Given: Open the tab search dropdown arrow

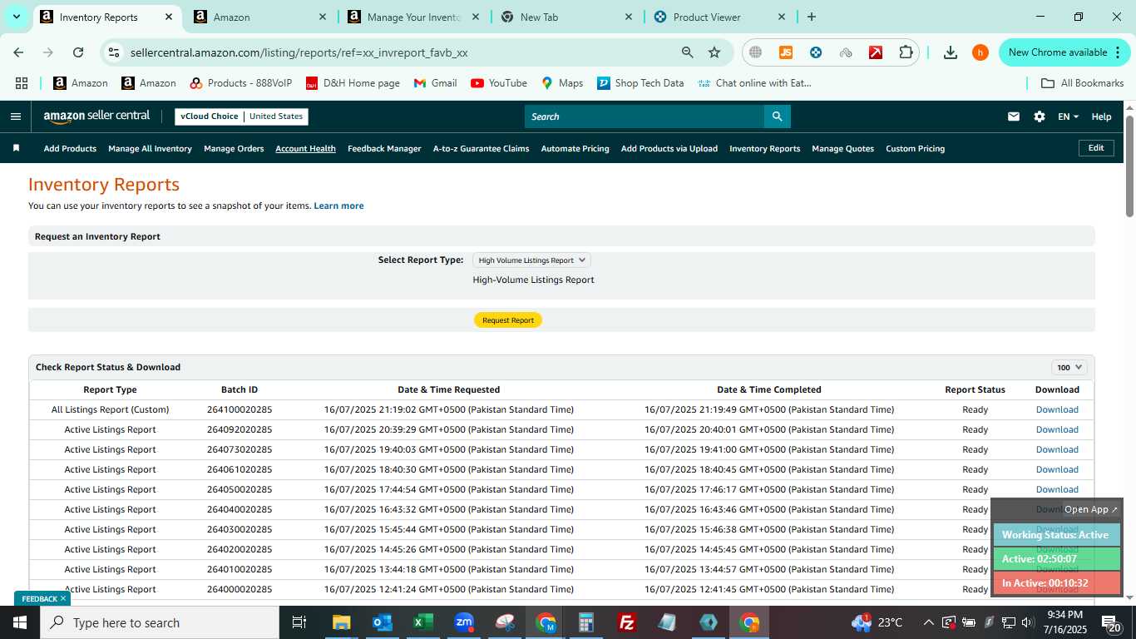Looking at the screenshot, I should click(x=16, y=17).
